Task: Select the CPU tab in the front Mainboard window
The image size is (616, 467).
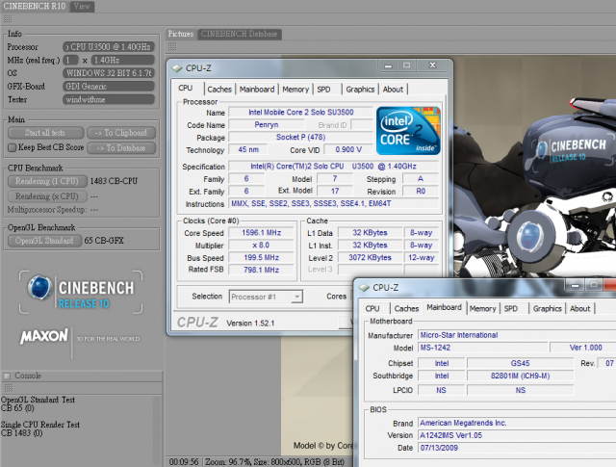Action: coord(372,308)
